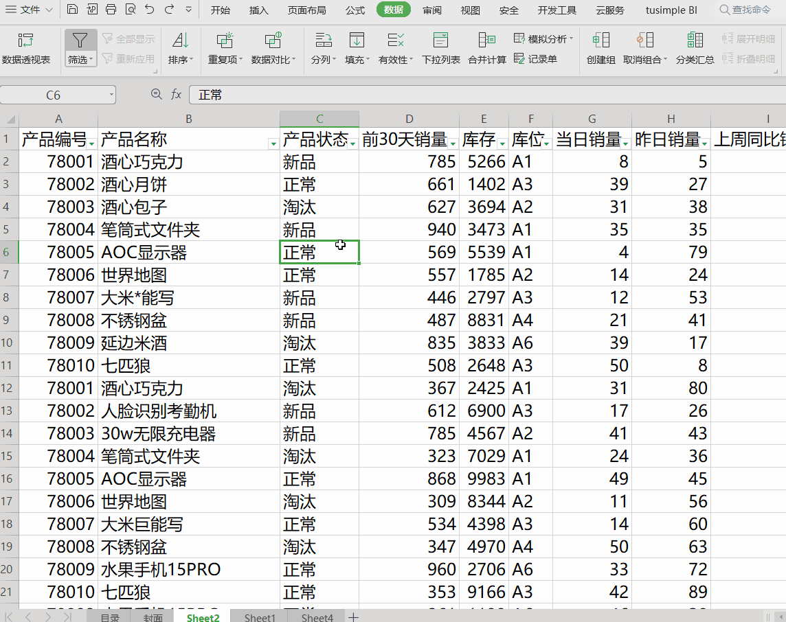
Task: Click the 排序 sort icon
Action: 181,41
